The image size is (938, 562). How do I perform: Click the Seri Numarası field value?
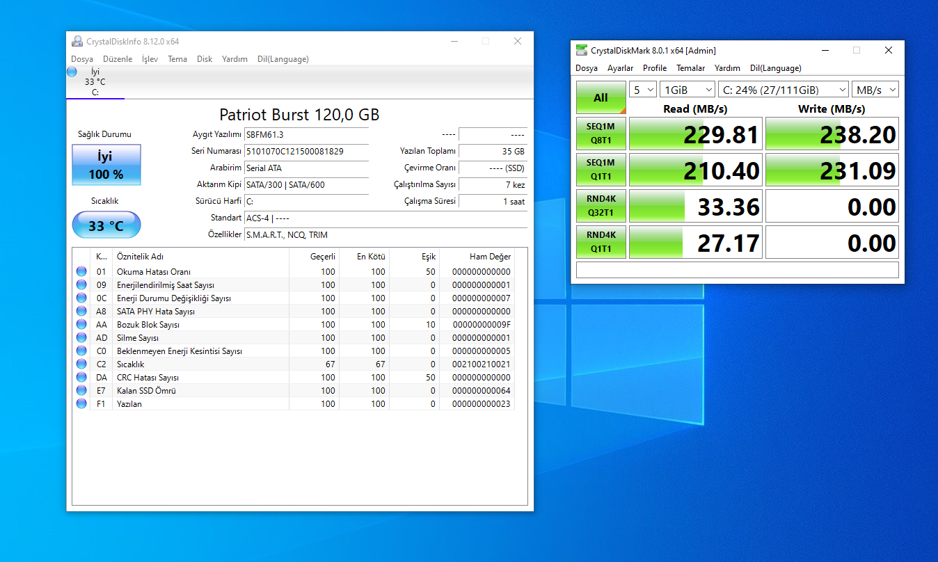click(x=306, y=151)
